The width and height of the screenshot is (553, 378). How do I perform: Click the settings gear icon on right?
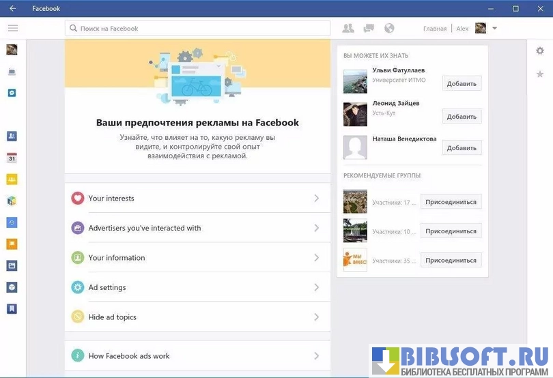pyautogui.click(x=540, y=50)
